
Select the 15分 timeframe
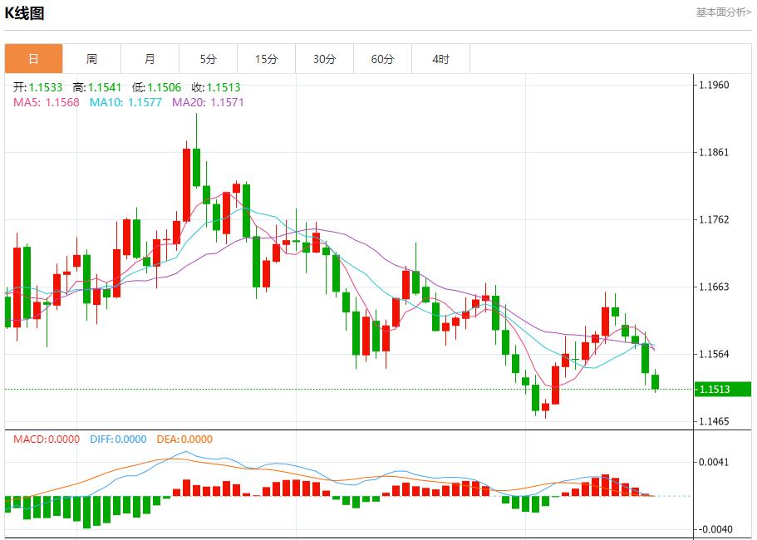[266, 59]
